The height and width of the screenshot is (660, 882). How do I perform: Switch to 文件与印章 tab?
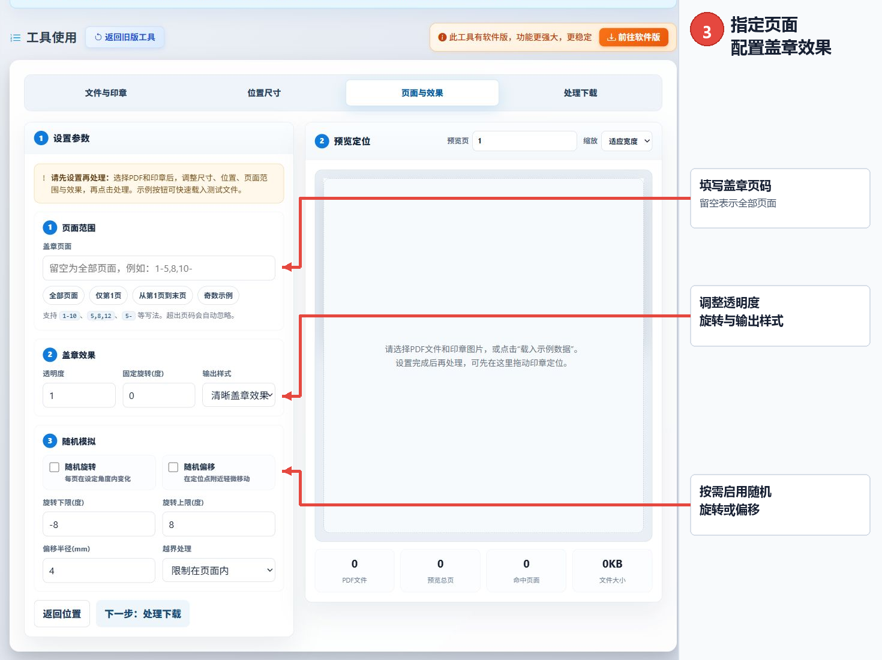click(106, 93)
